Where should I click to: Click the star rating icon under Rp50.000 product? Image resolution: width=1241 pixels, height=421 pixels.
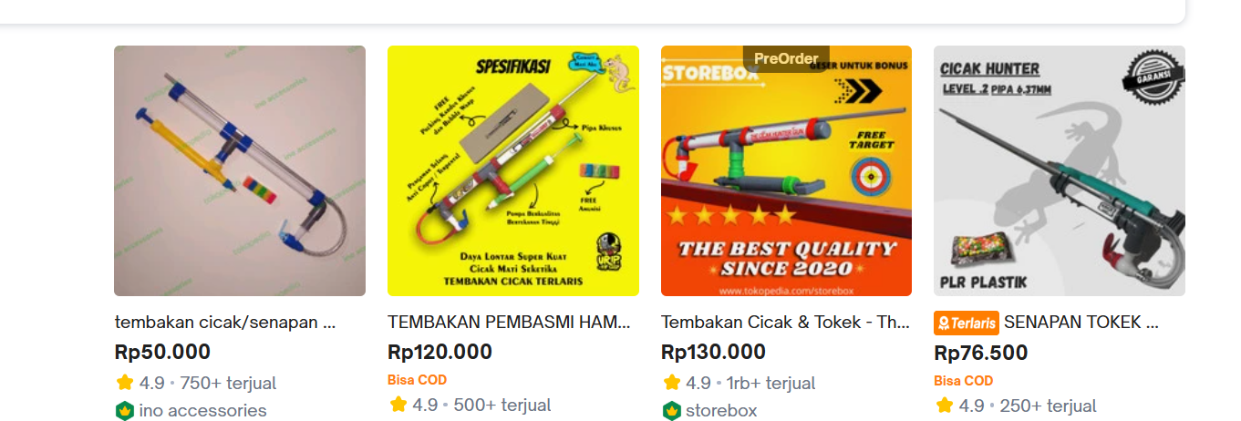125,383
